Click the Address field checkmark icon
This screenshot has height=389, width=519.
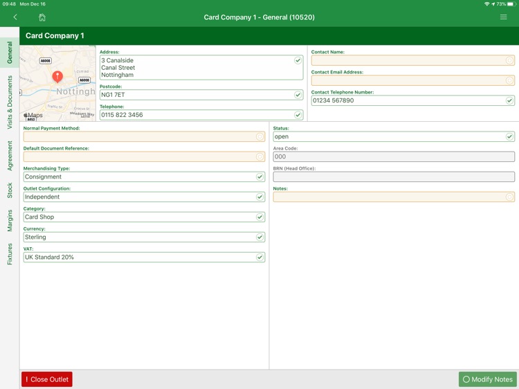coord(298,61)
